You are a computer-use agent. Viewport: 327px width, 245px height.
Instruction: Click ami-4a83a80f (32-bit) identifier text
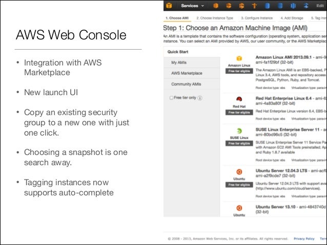(x=275, y=103)
